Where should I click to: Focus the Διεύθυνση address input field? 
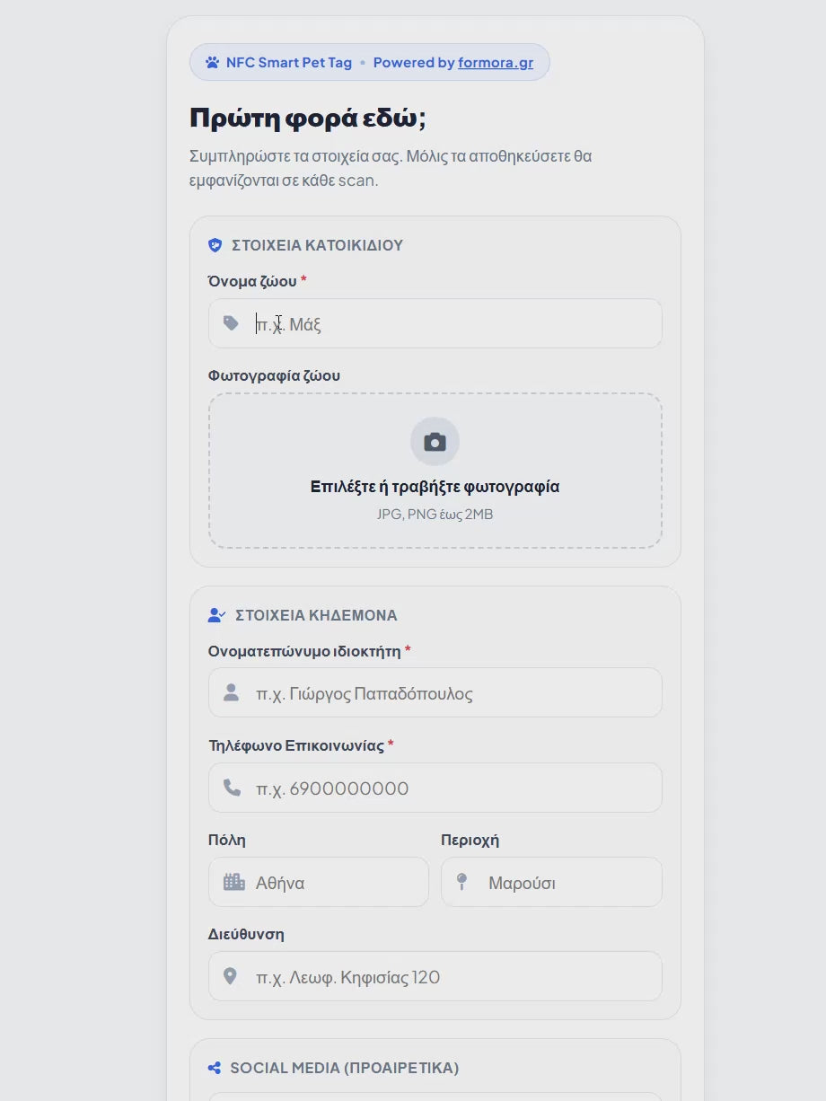[x=435, y=976]
